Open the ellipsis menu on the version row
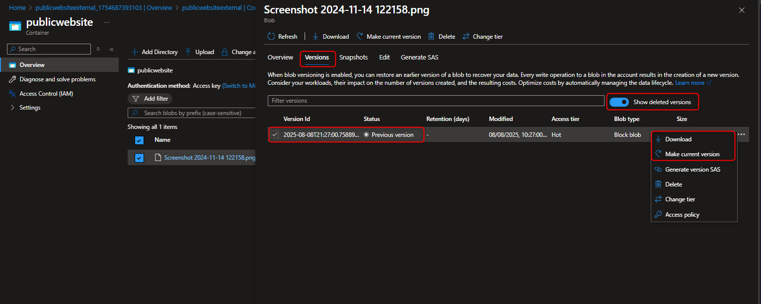Image resolution: width=761 pixels, height=304 pixels. point(742,134)
